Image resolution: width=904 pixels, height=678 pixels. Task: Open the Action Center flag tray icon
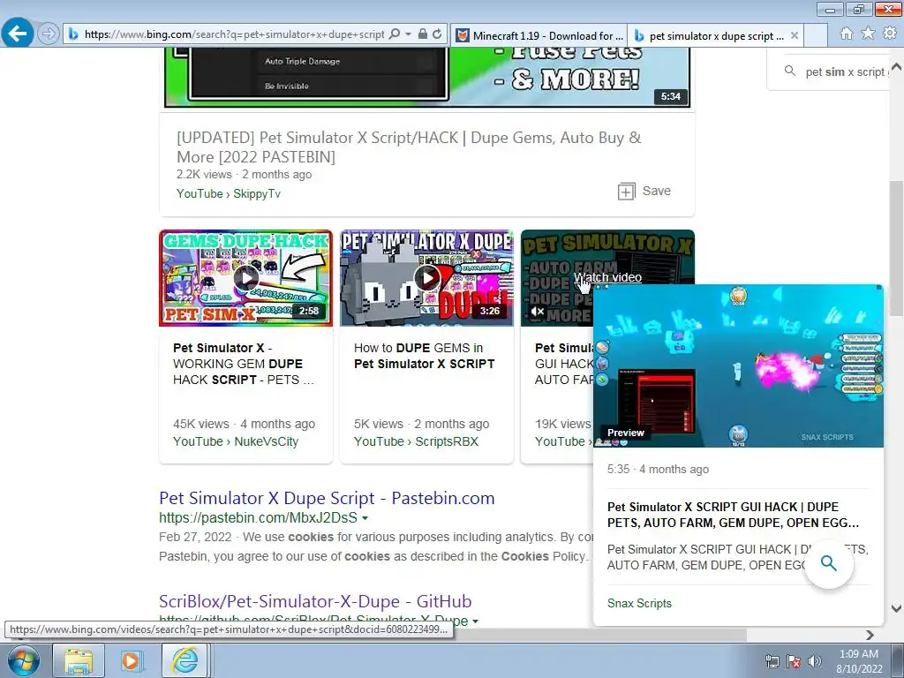[x=794, y=661]
